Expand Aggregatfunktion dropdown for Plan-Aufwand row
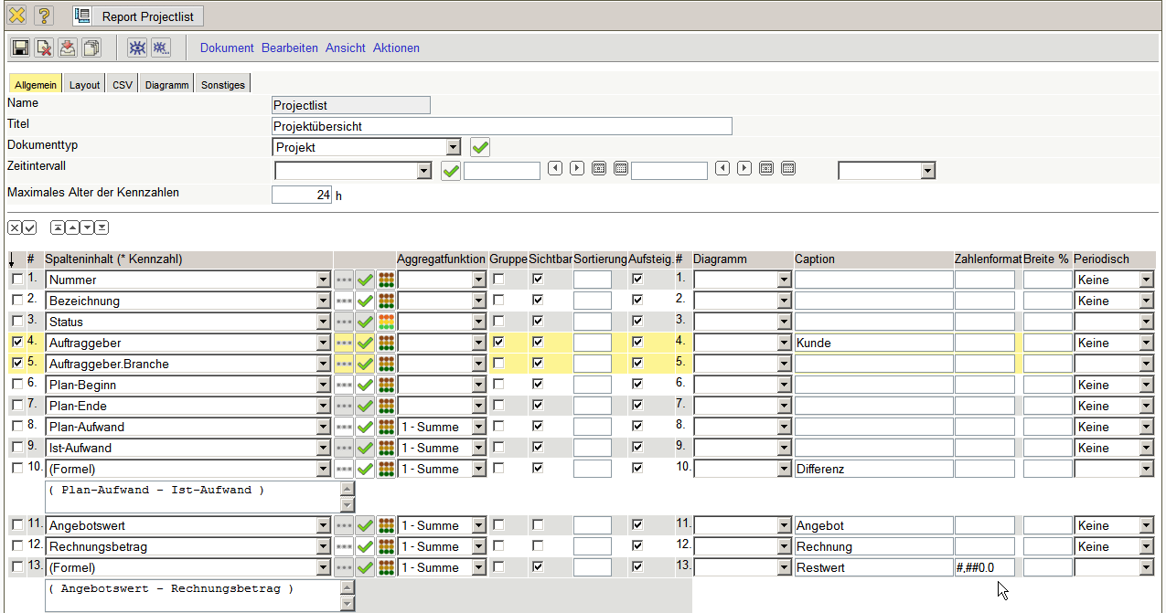1166x613 pixels. (x=478, y=427)
